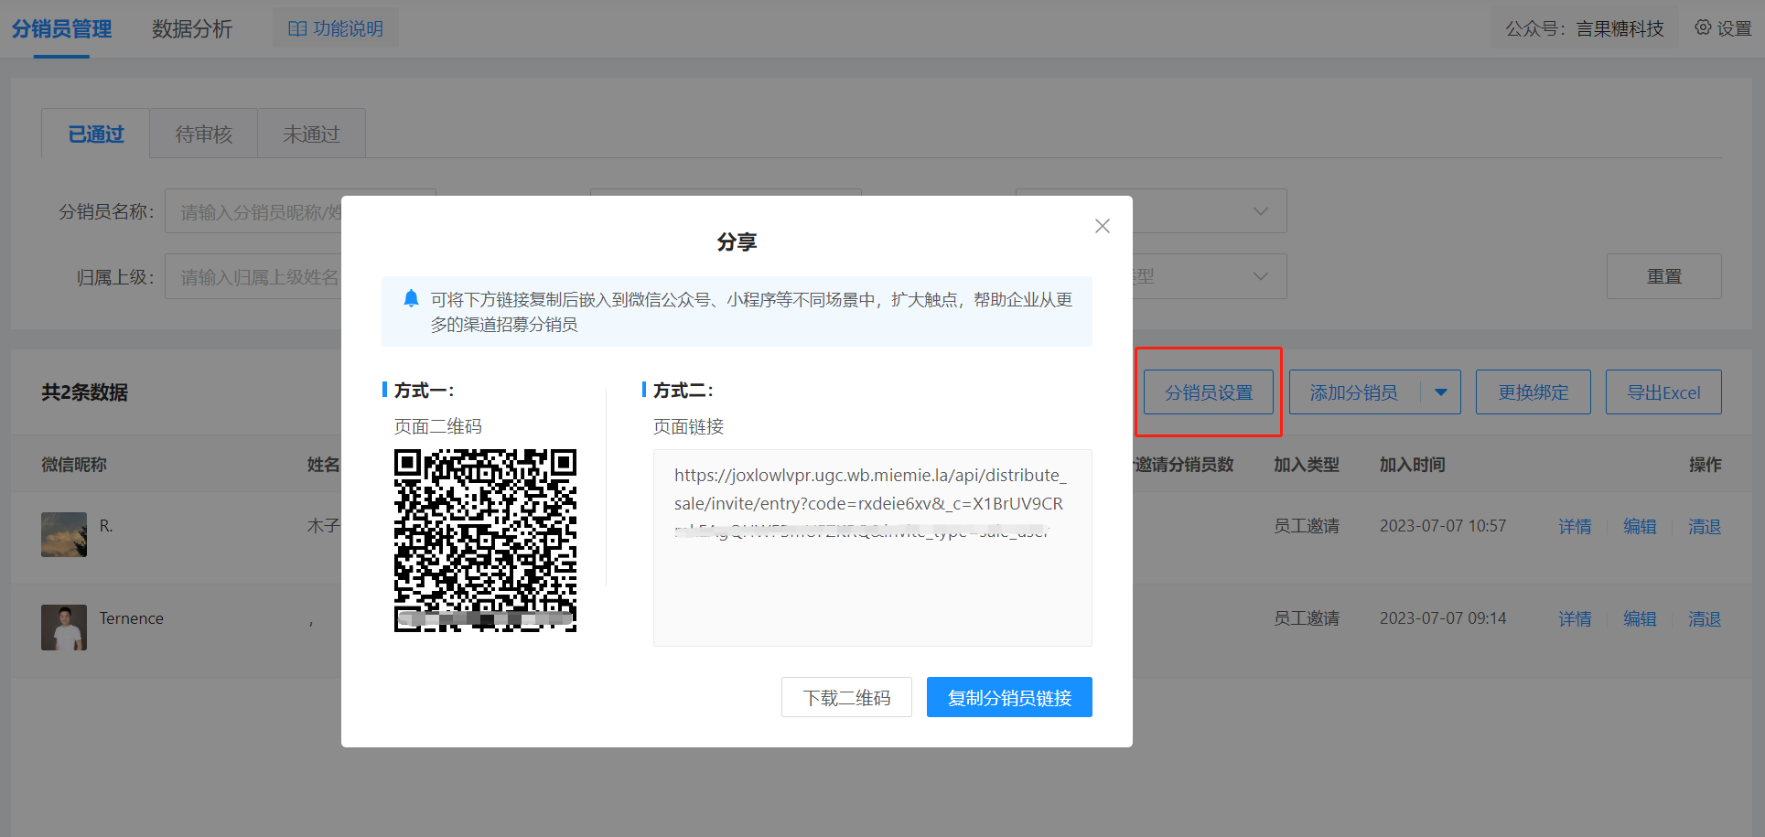This screenshot has width=1765, height=837.
Task: Open the 已通过 tab
Action: [95, 134]
